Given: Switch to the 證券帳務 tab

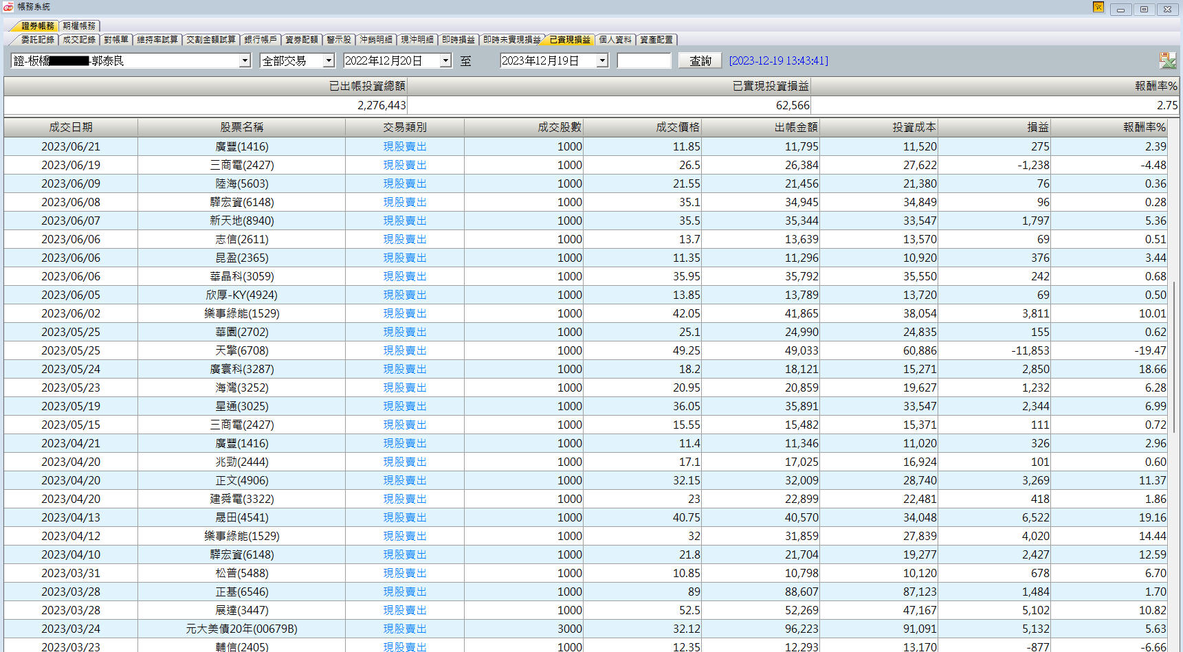Looking at the screenshot, I should pos(37,25).
